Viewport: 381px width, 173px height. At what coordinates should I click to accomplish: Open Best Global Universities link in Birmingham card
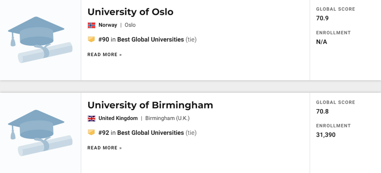[x=150, y=133]
